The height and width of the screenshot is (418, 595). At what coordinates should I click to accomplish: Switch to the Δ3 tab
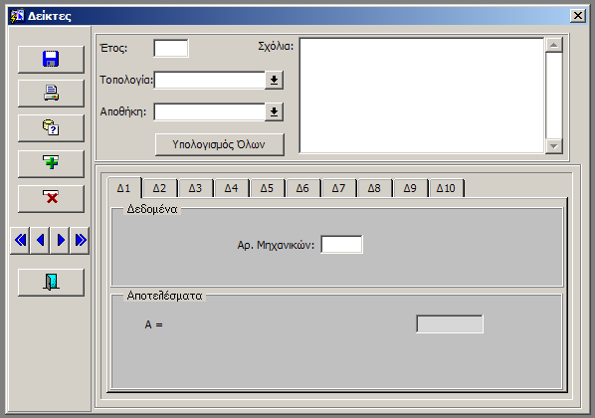point(195,188)
